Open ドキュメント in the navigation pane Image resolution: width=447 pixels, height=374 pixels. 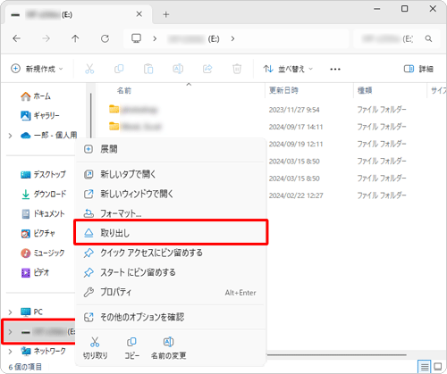[43, 213]
